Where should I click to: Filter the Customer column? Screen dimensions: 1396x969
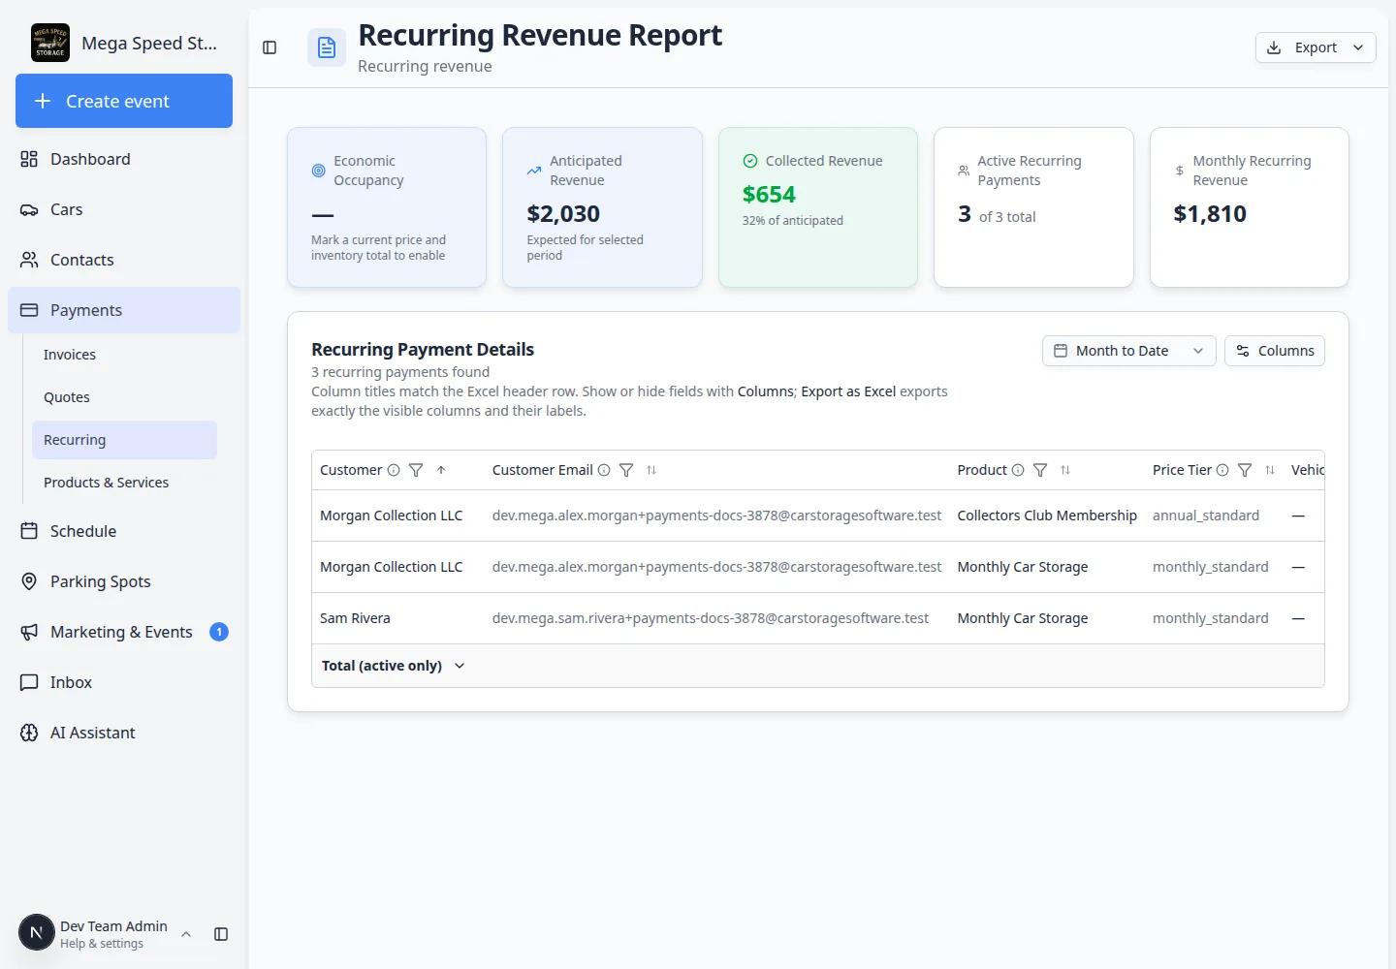[x=416, y=470]
